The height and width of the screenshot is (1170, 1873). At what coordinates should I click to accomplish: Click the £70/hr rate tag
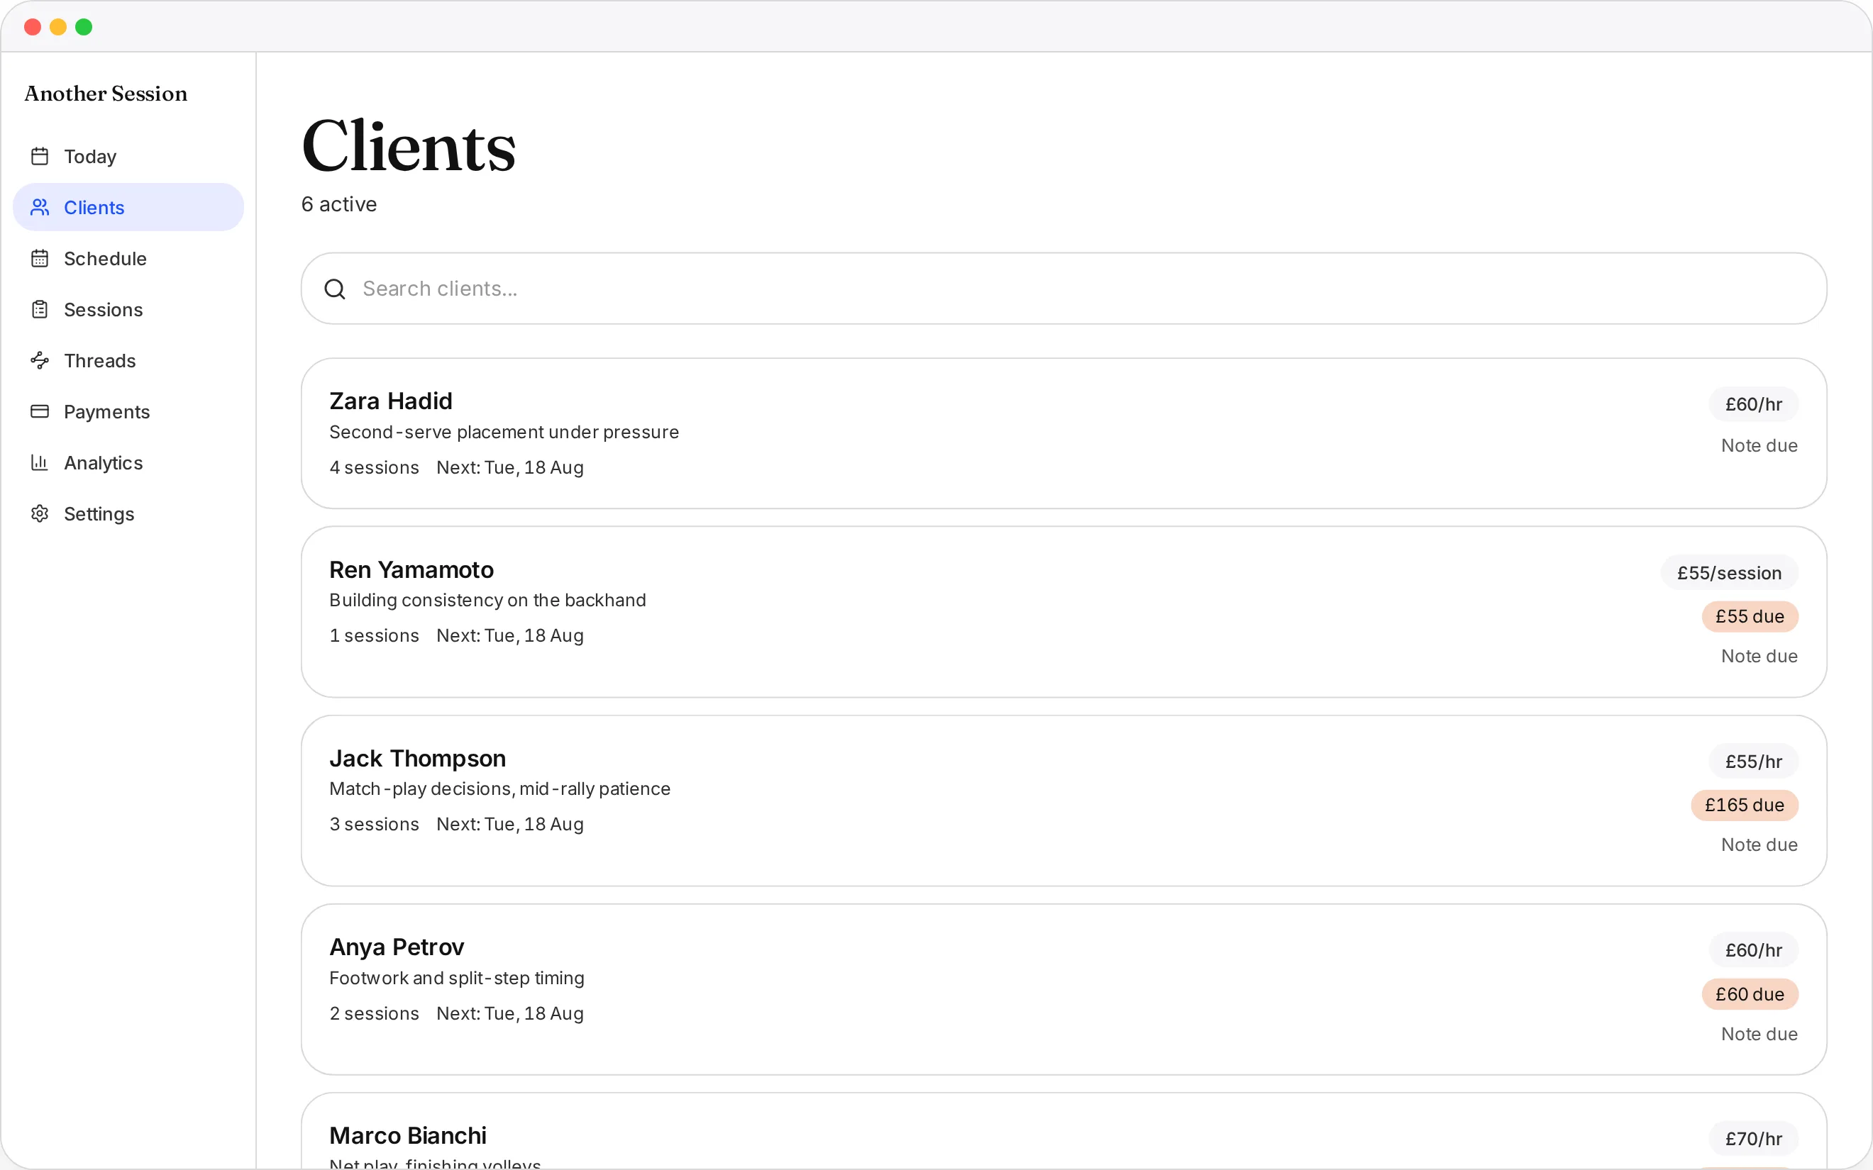pyautogui.click(x=1753, y=1139)
